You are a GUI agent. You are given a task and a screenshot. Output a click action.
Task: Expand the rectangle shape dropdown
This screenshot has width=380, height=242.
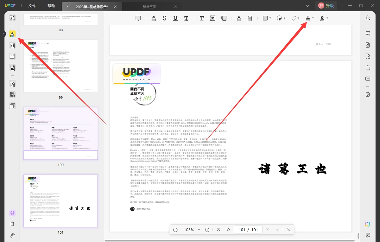pyautogui.click(x=270, y=18)
